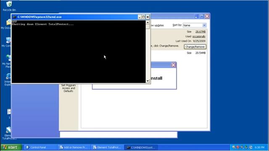The image size is (269, 151).
Task: Minimize the Add or Remove Programs window
Action: [x=196, y=16]
